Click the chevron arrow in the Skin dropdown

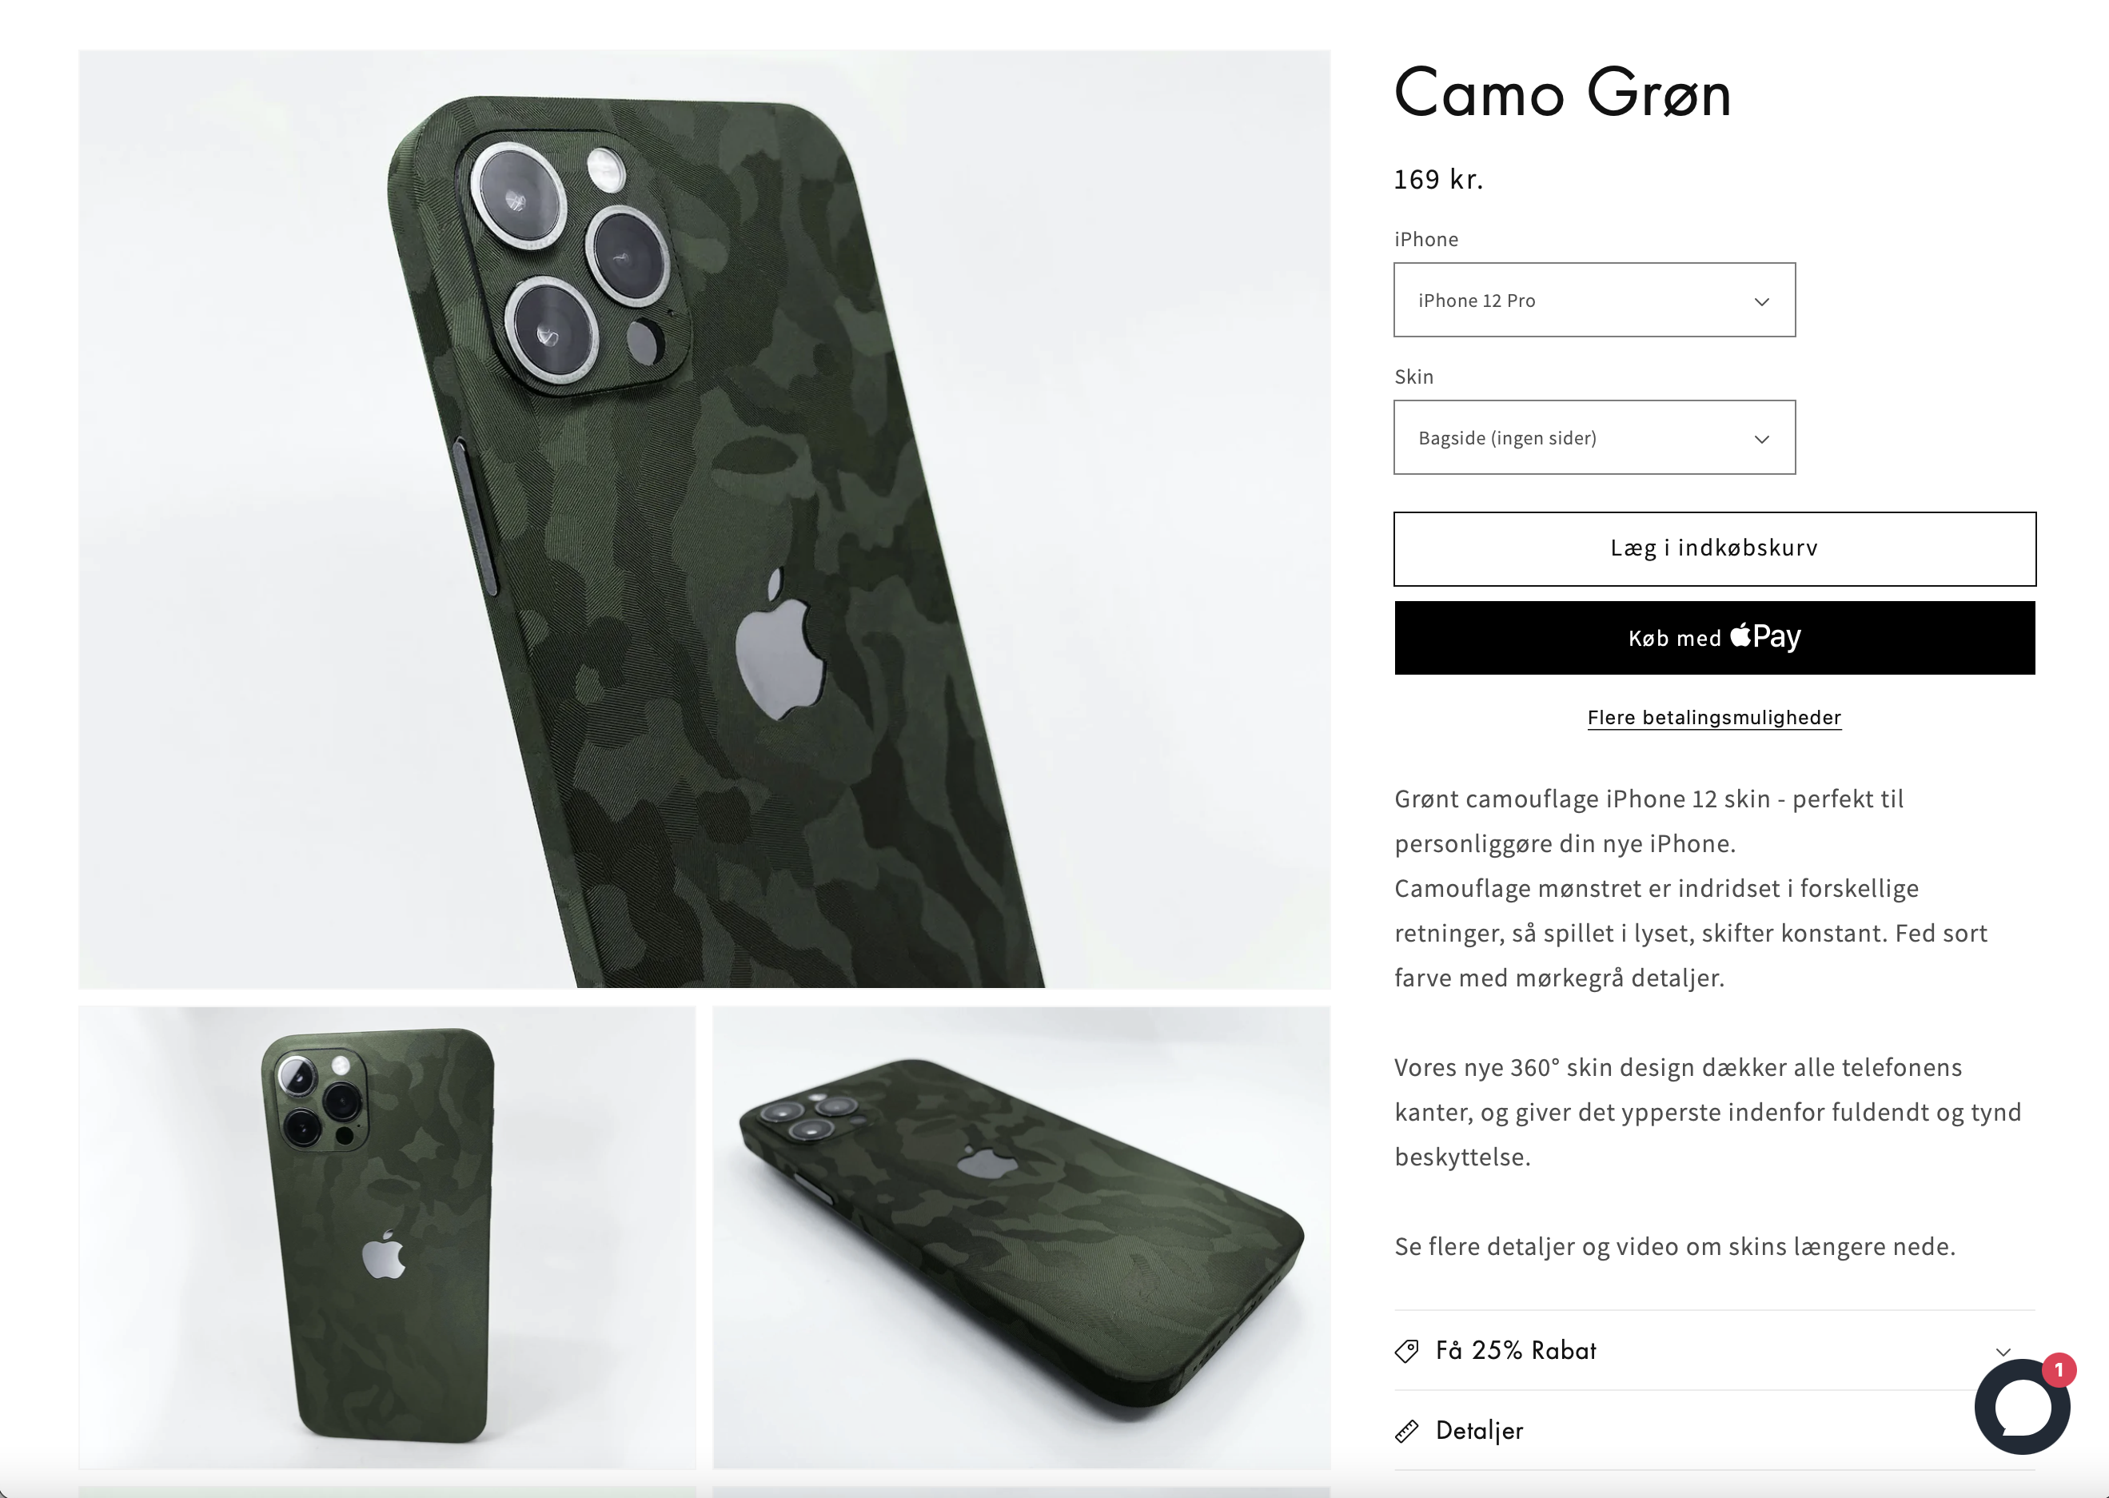[1761, 439]
